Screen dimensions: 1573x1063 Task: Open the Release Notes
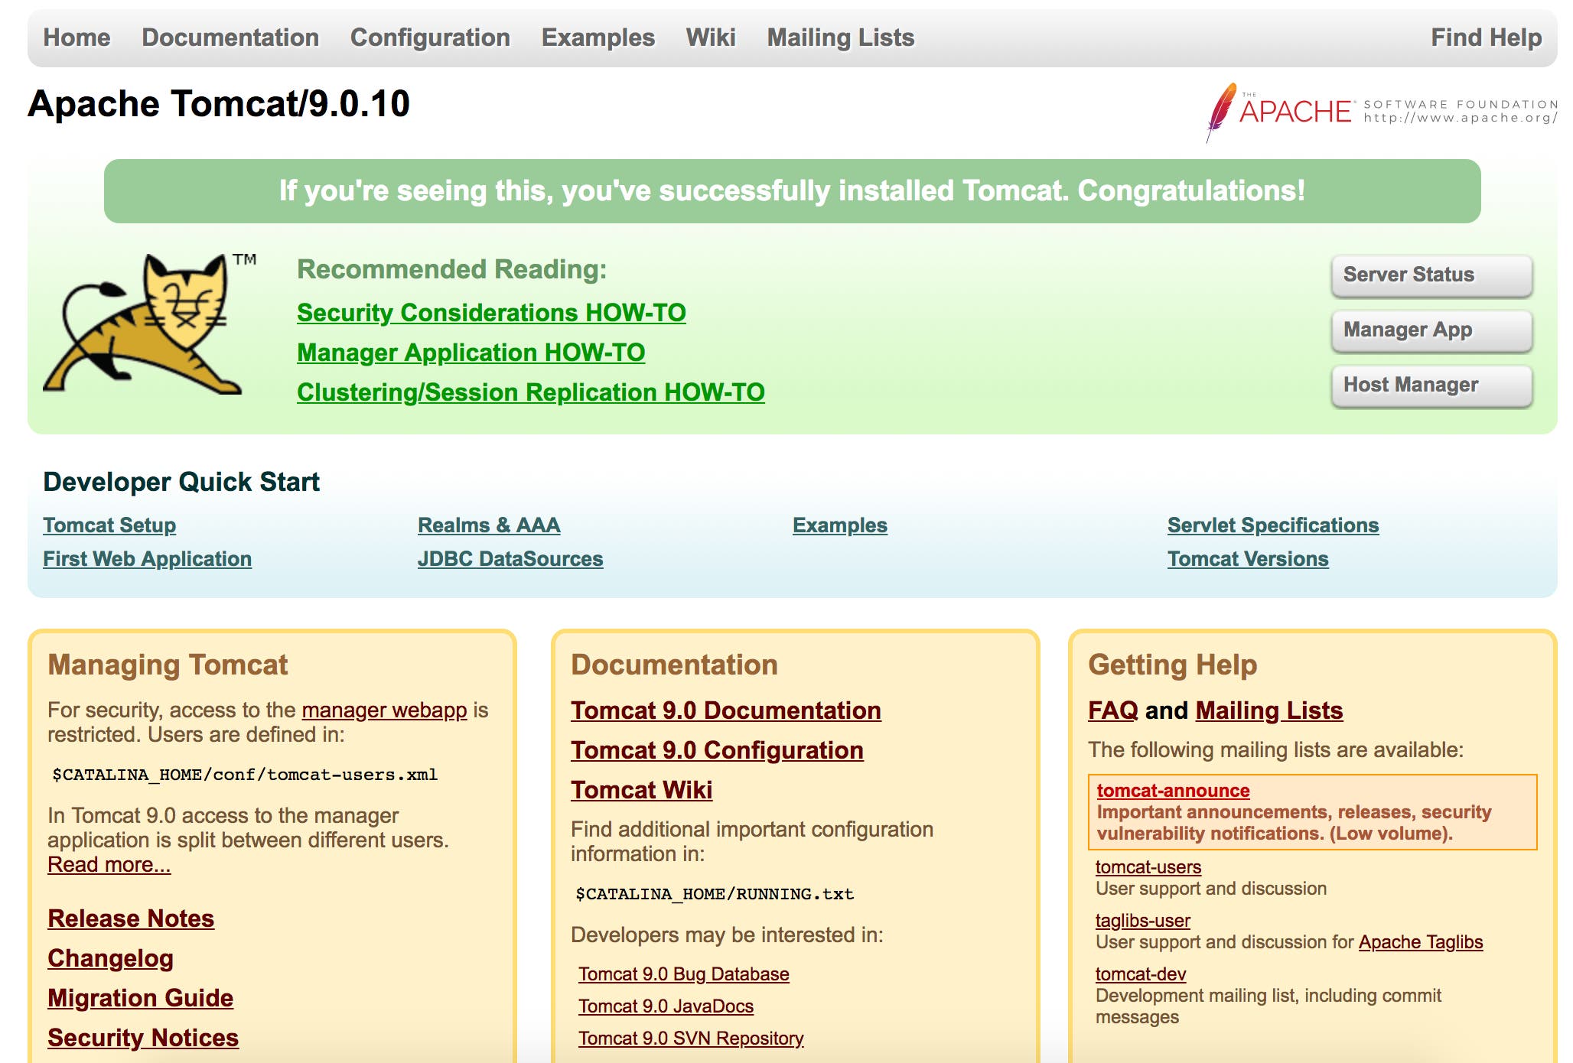coord(131,918)
